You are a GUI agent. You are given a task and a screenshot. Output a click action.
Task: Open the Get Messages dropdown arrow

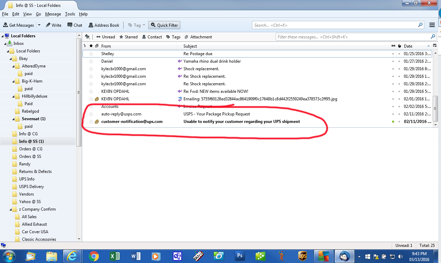click(39, 25)
